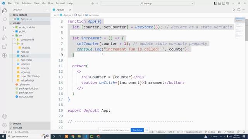Click Stop sharing button
Image resolution: width=248 pixels, height=139 pixels.
tap(137, 130)
